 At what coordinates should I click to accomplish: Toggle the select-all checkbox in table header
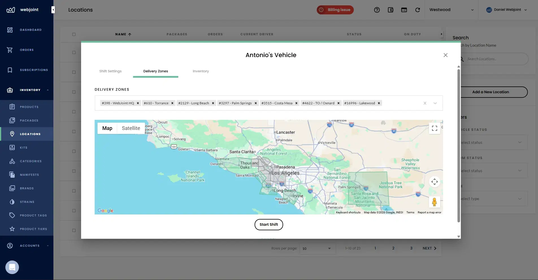[74, 34]
